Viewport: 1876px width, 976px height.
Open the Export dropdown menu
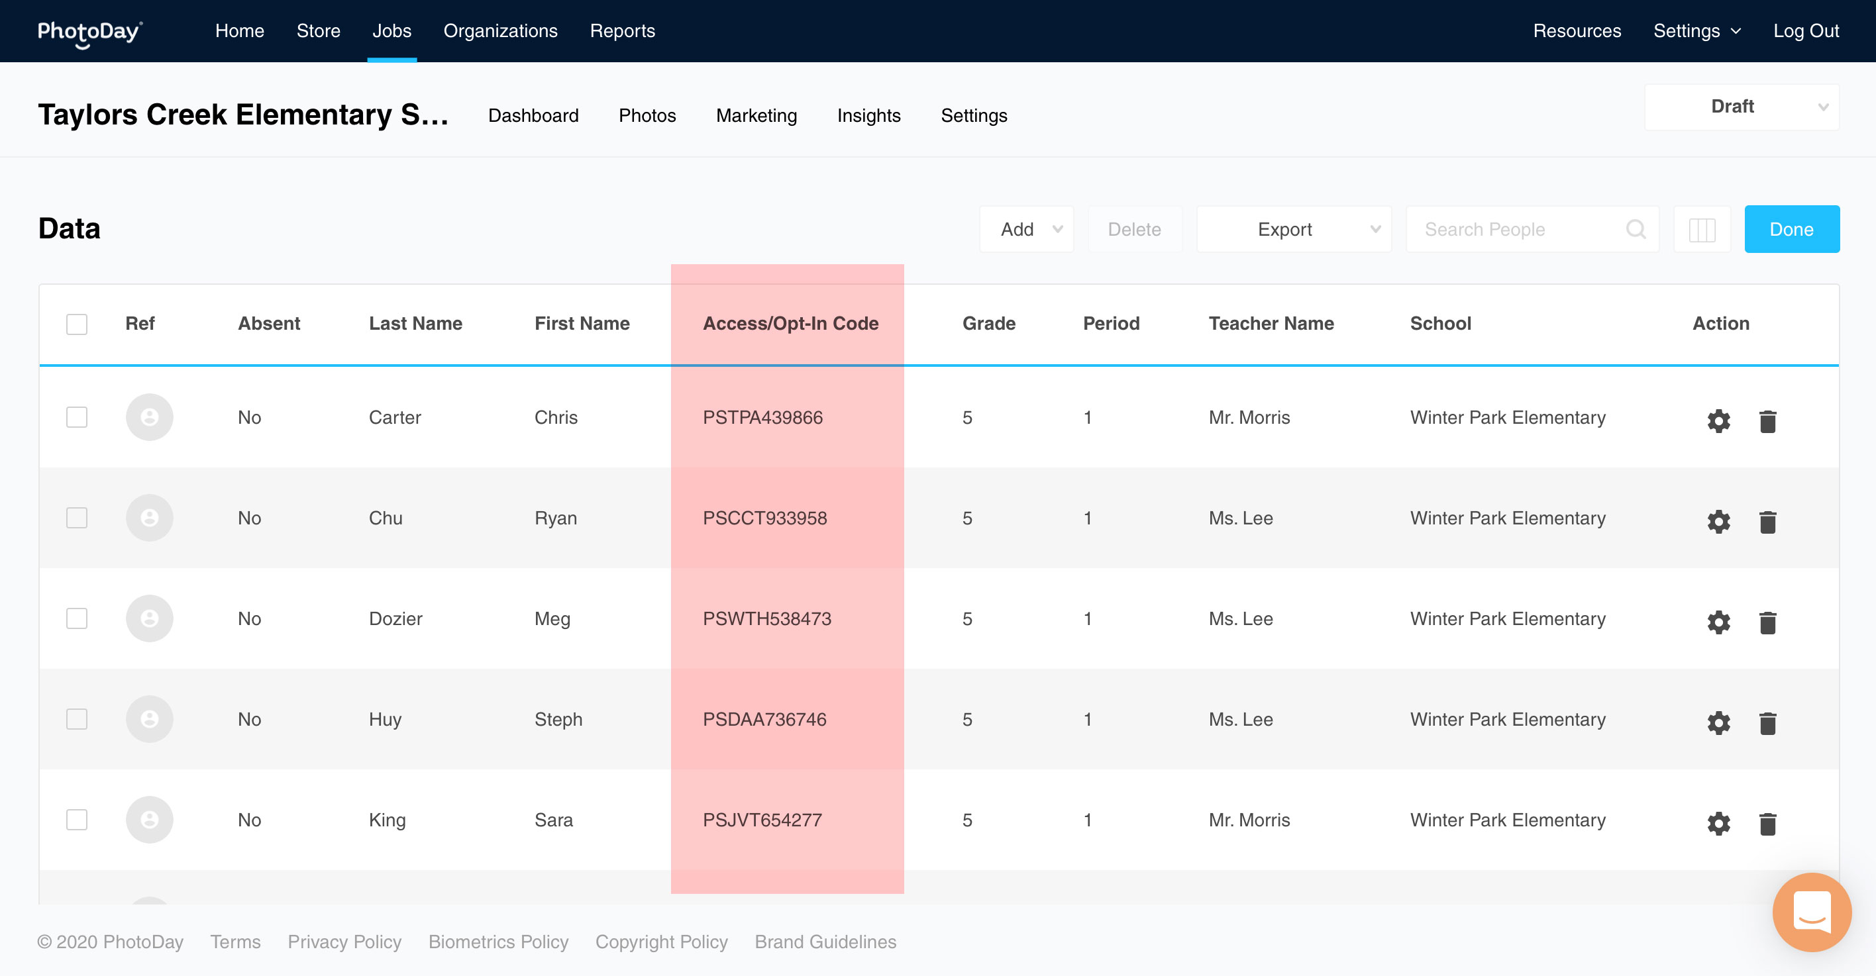click(1293, 229)
